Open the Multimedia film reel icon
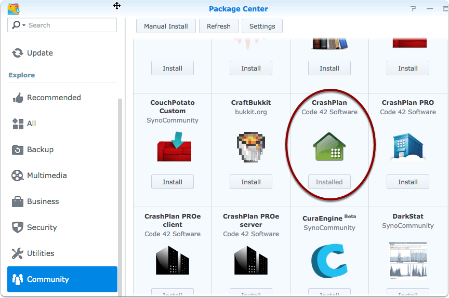 (x=18, y=175)
